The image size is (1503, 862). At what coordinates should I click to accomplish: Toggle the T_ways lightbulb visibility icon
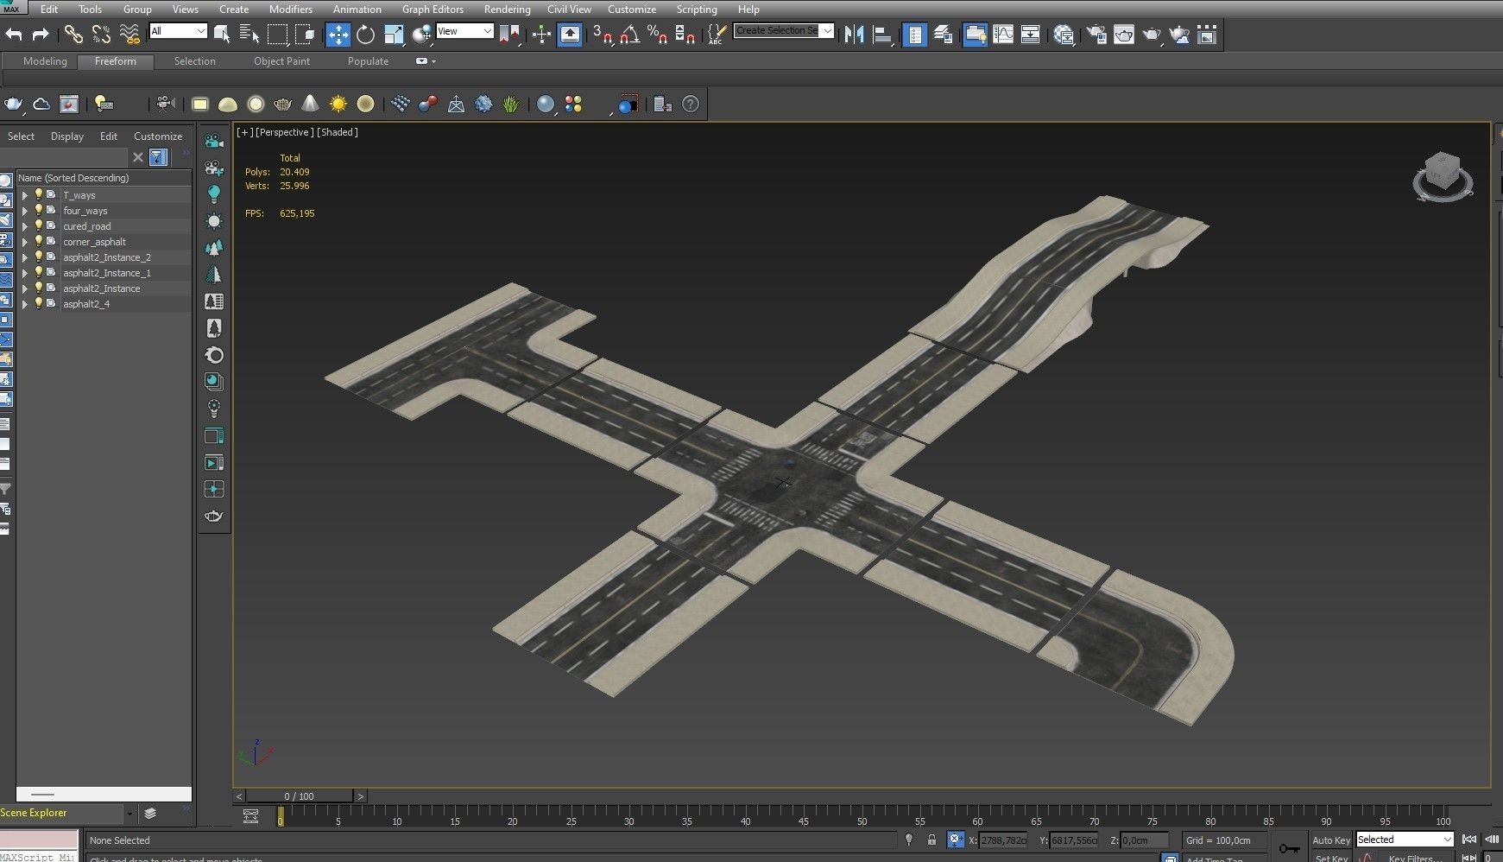(x=38, y=195)
